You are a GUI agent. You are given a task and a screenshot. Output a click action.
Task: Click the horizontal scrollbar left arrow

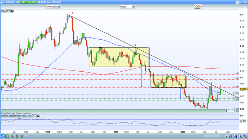pos(26,136)
